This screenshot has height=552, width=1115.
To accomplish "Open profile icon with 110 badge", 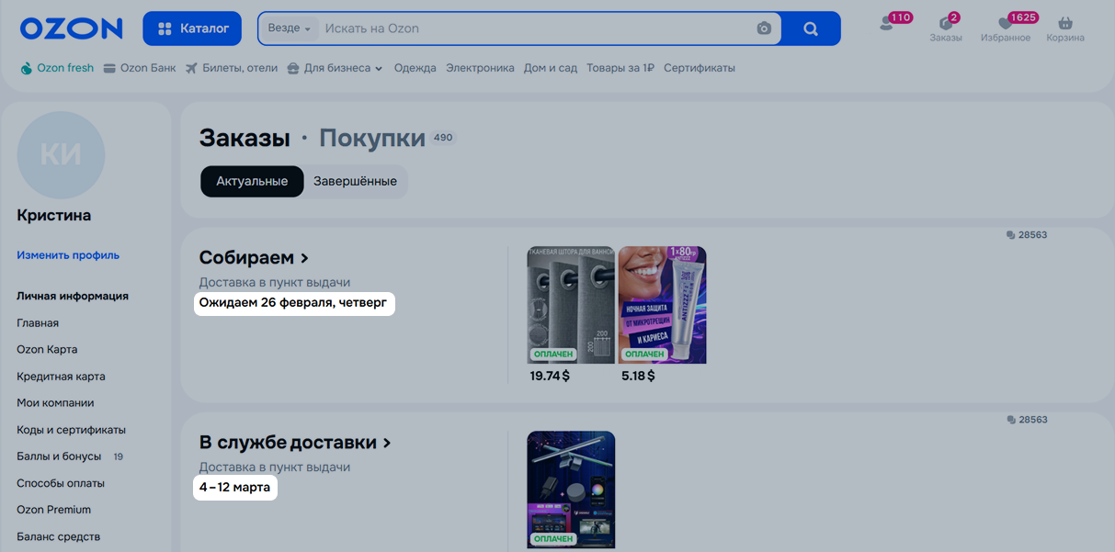I will [x=887, y=24].
